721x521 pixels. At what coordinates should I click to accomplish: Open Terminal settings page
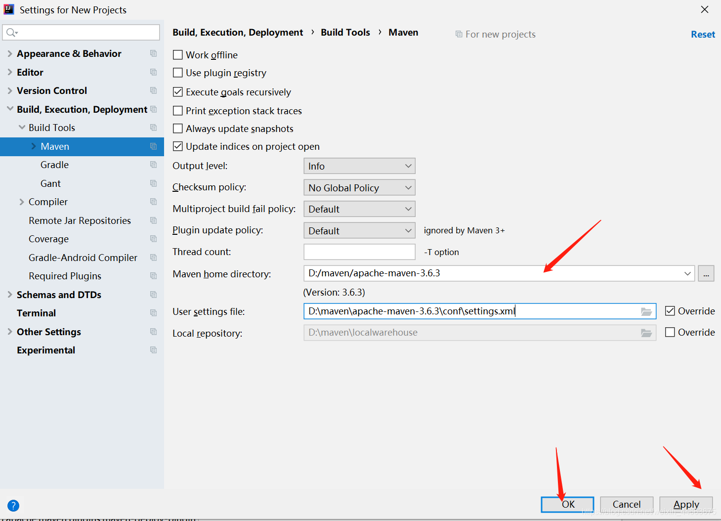pyautogui.click(x=36, y=313)
